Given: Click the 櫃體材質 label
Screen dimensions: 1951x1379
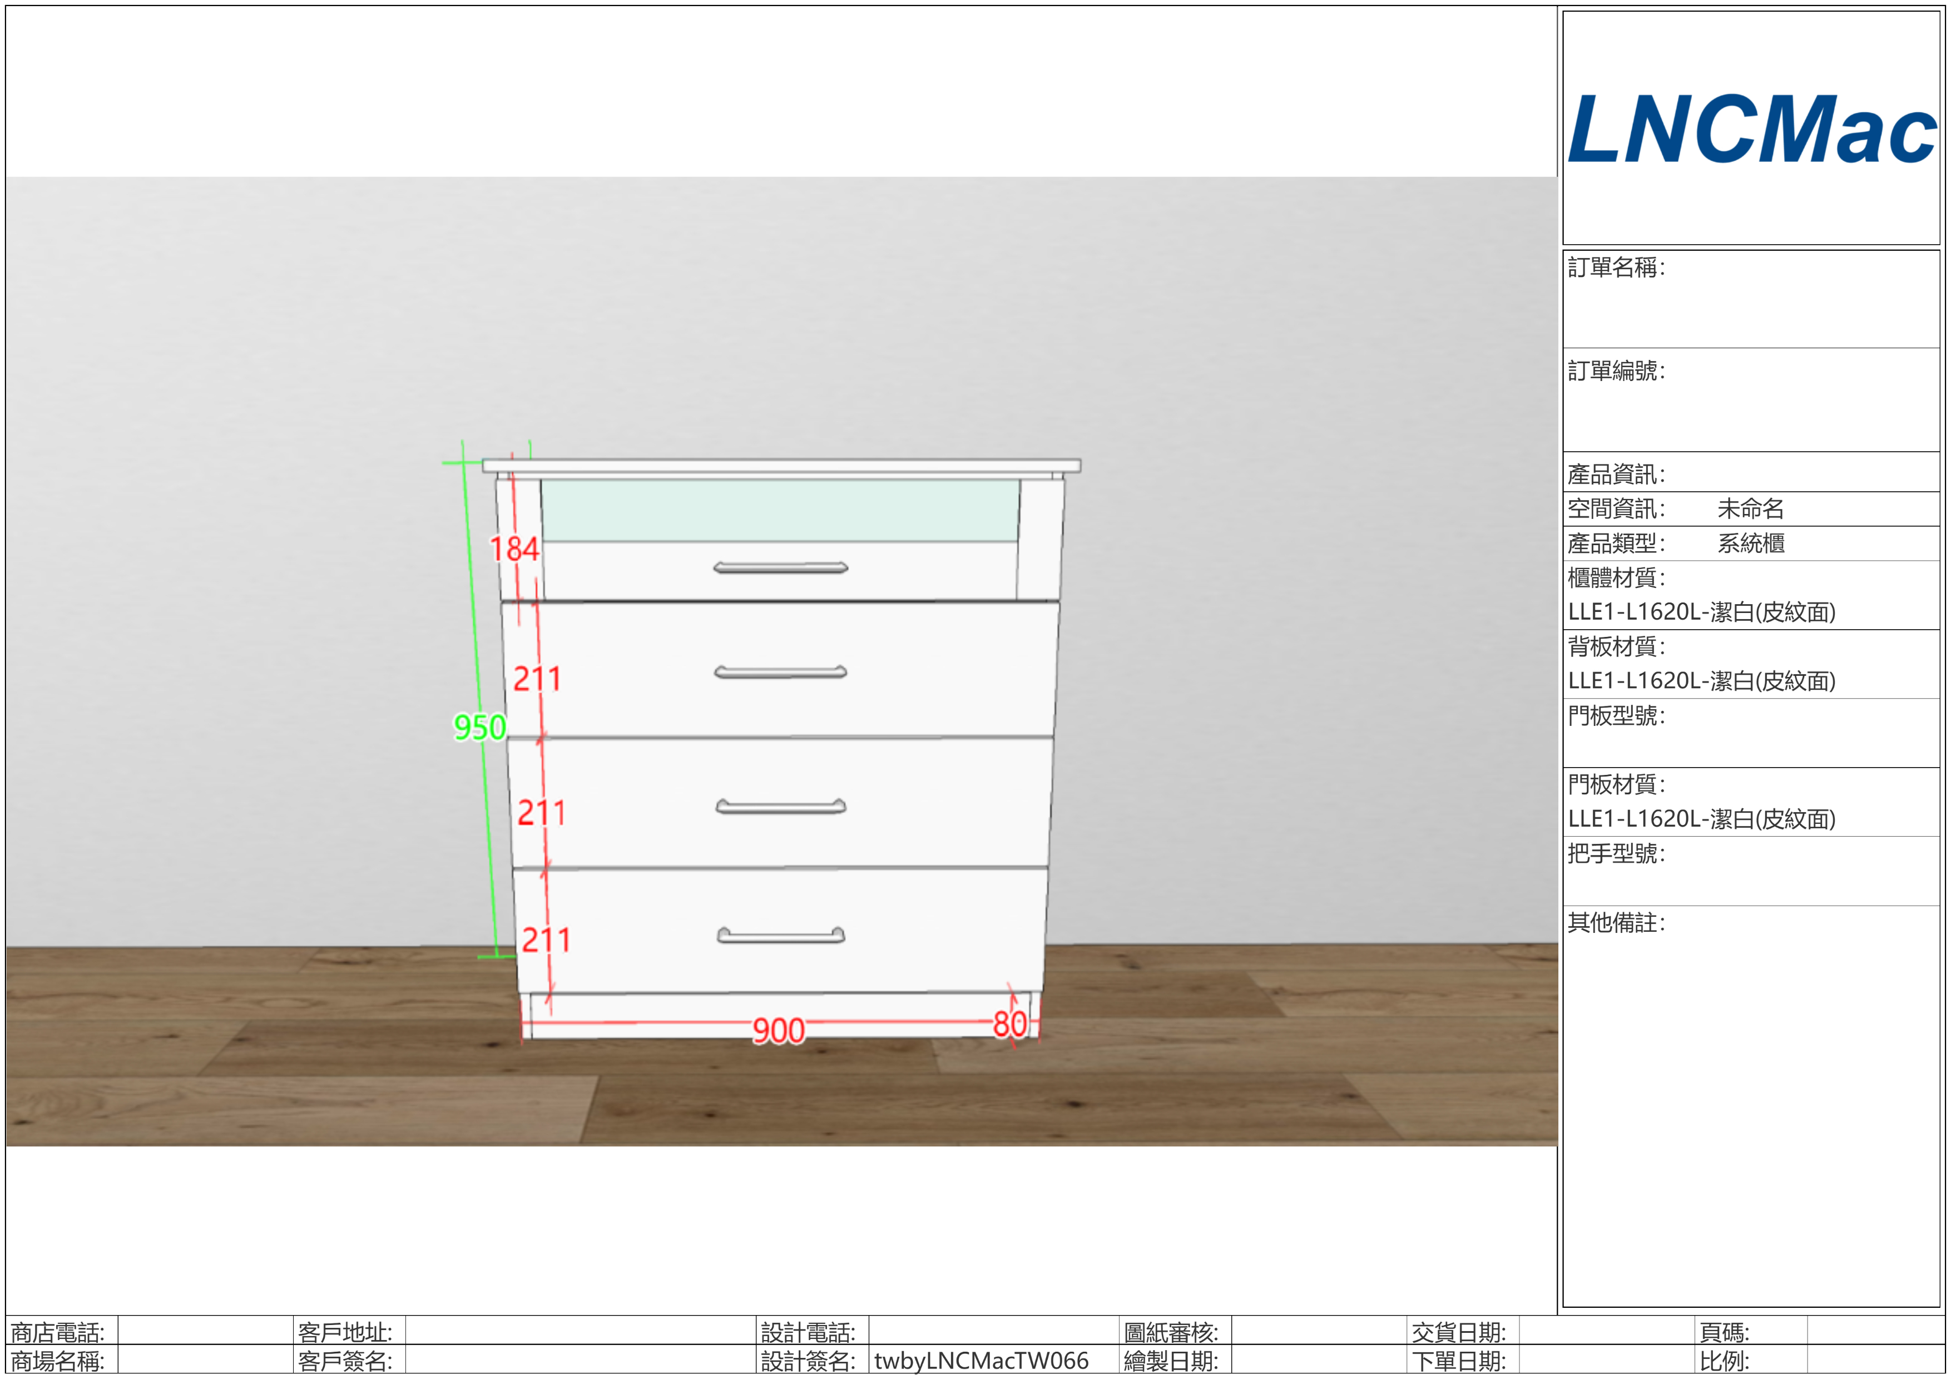Looking at the screenshot, I should [x=1616, y=578].
